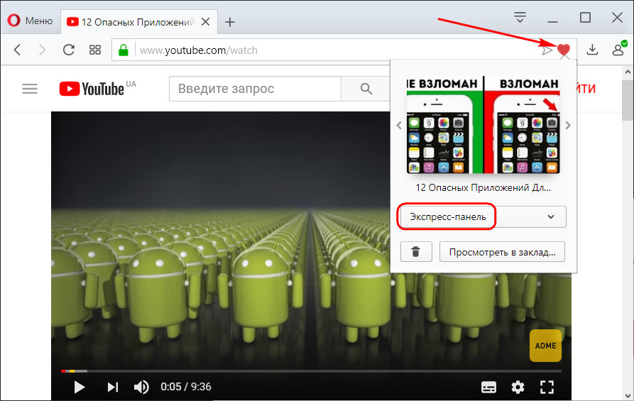Open the downloads arrow icon
The height and width of the screenshot is (401, 634).
pos(593,50)
